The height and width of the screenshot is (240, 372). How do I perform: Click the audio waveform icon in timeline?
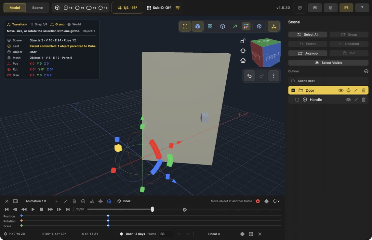tap(100, 201)
